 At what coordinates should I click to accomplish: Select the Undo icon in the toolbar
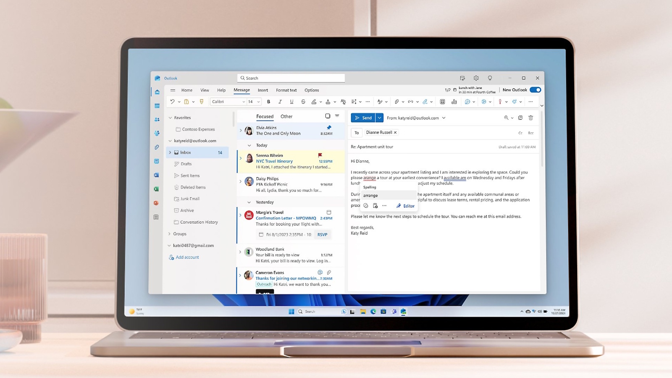(x=172, y=102)
